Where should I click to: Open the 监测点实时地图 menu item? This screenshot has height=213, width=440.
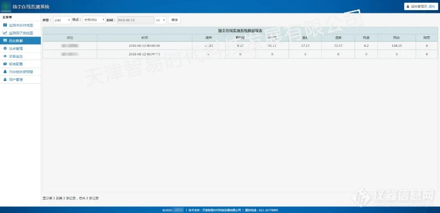pyautogui.click(x=21, y=25)
